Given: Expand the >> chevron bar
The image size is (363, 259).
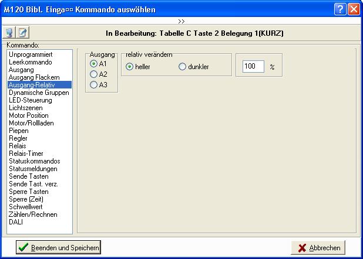Looking at the screenshot, I should [x=181, y=21].
